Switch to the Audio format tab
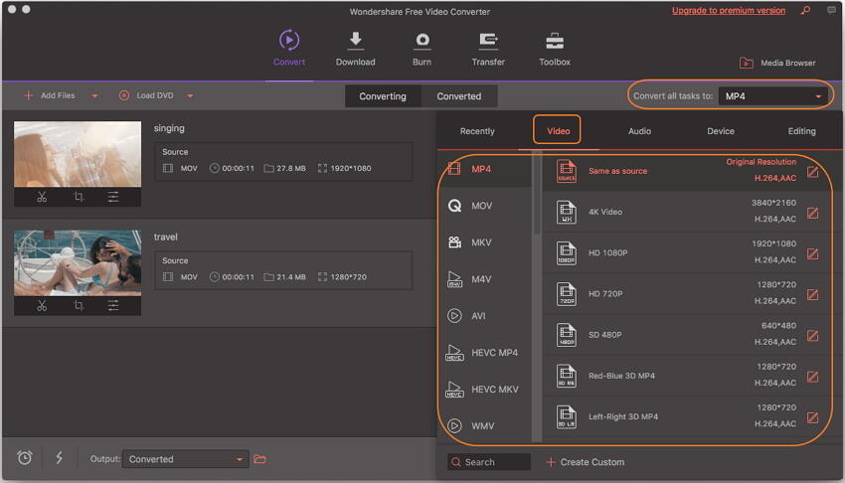This screenshot has height=483, width=845. [639, 131]
